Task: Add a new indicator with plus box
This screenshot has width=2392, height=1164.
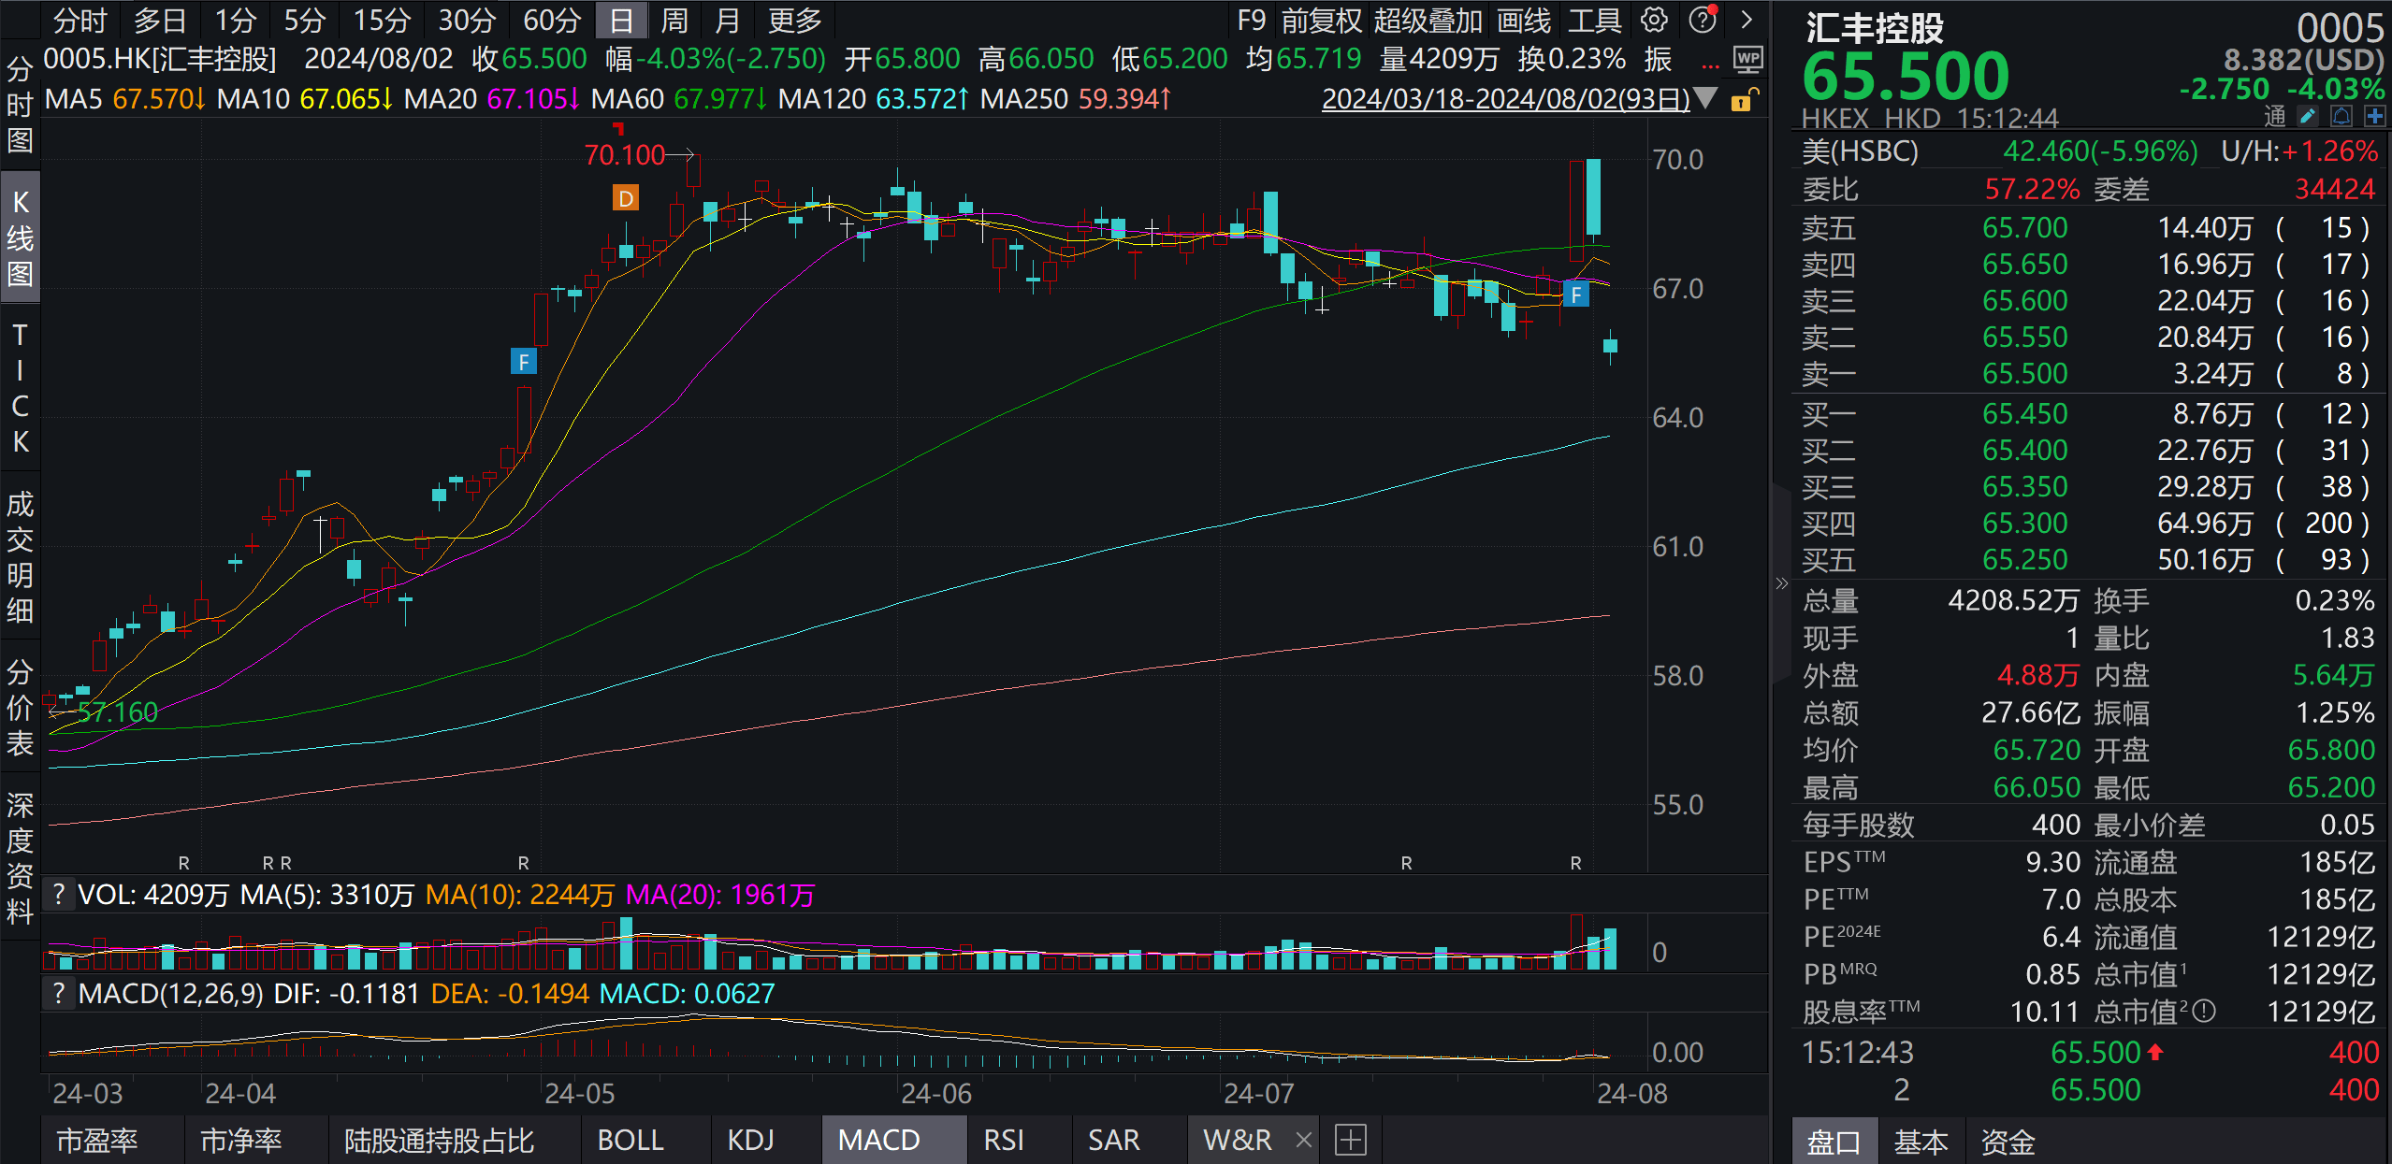Action: tap(1350, 1140)
